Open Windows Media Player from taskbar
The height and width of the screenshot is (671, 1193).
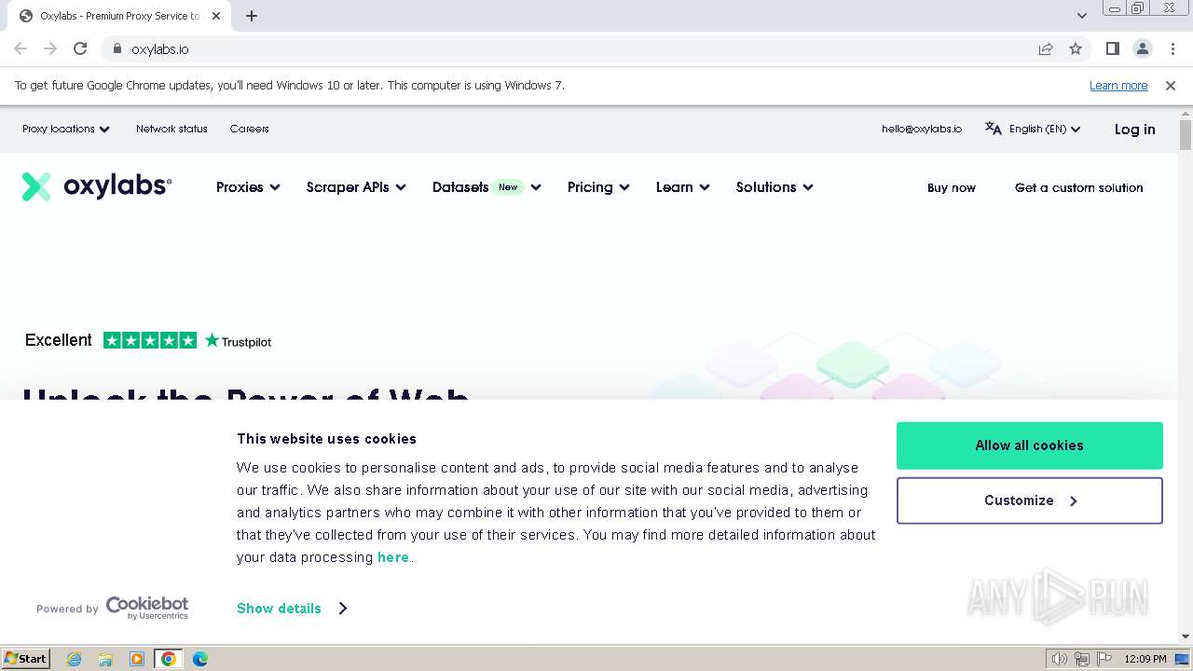click(137, 659)
